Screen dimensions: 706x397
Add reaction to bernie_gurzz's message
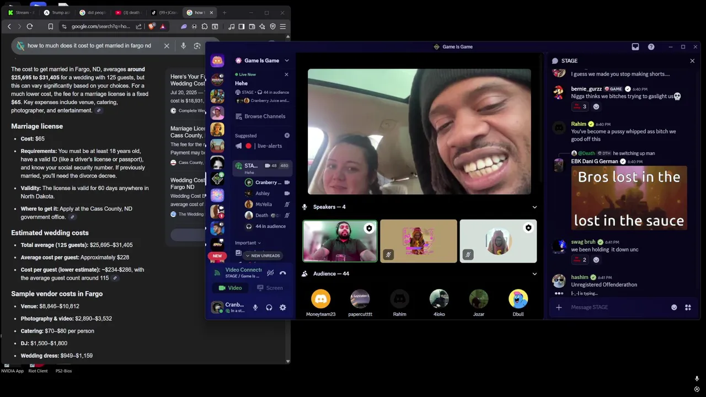point(596,106)
